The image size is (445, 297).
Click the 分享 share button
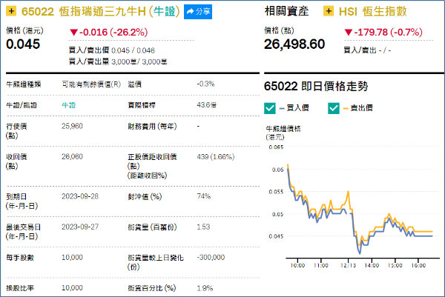[x=198, y=12]
